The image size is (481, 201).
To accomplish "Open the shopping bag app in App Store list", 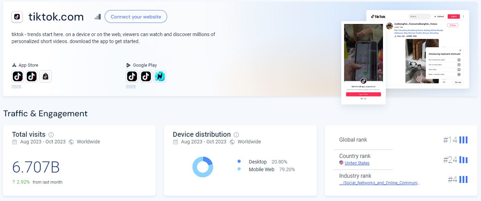I will click(46, 76).
